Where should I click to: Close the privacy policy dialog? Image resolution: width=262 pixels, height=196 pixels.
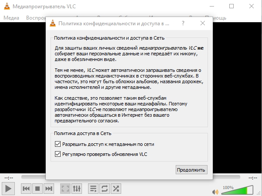coord(203,23)
